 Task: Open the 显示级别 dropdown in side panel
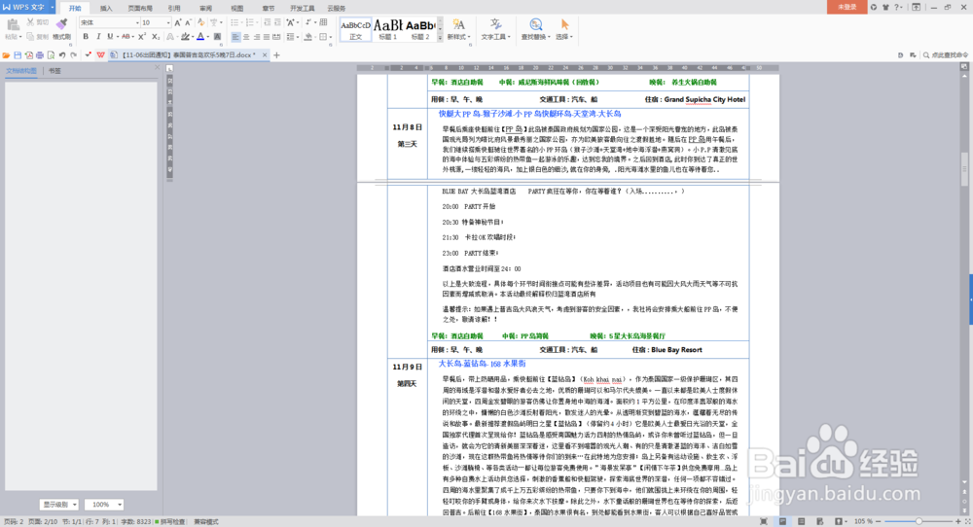59,505
